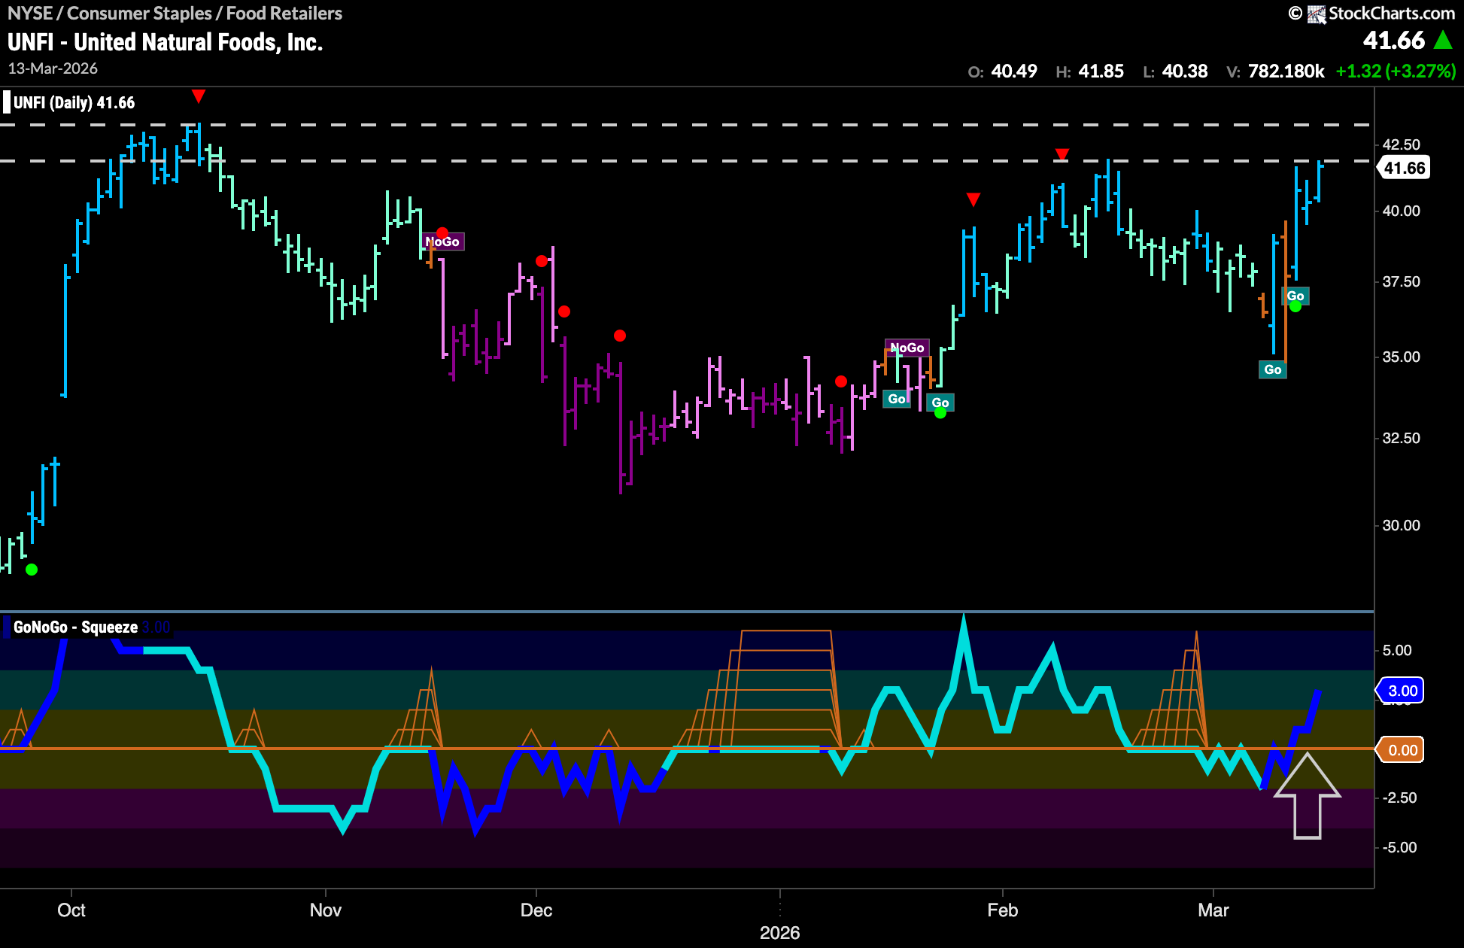Click the Go label near 37.50 in March
Image resolution: width=1464 pixels, height=948 pixels.
(x=1295, y=296)
